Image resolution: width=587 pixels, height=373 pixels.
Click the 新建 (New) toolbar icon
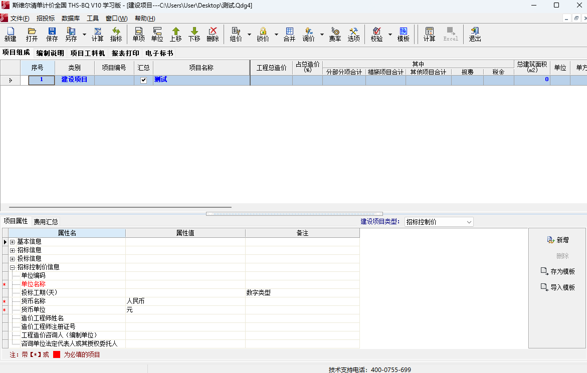10,34
